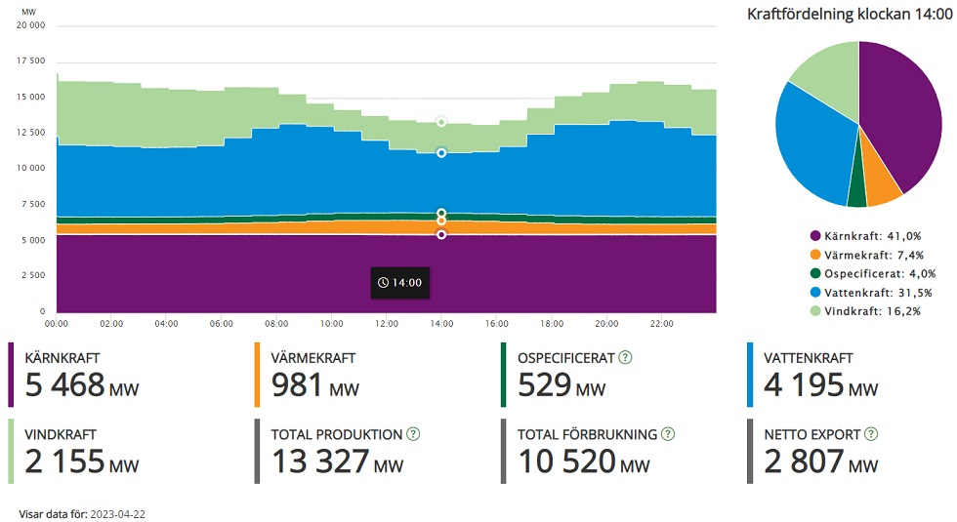This screenshot has height=522, width=957.
Task: Click the clock icon in 14:00 tooltip
Action: point(383,282)
